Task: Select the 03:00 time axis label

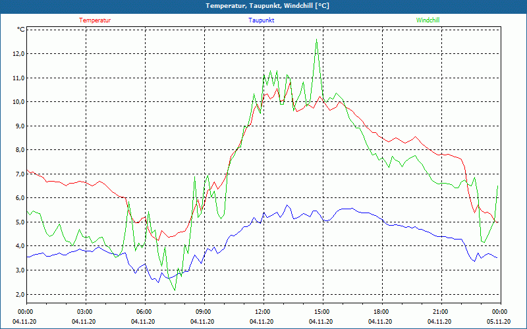Action: click(85, 311)
